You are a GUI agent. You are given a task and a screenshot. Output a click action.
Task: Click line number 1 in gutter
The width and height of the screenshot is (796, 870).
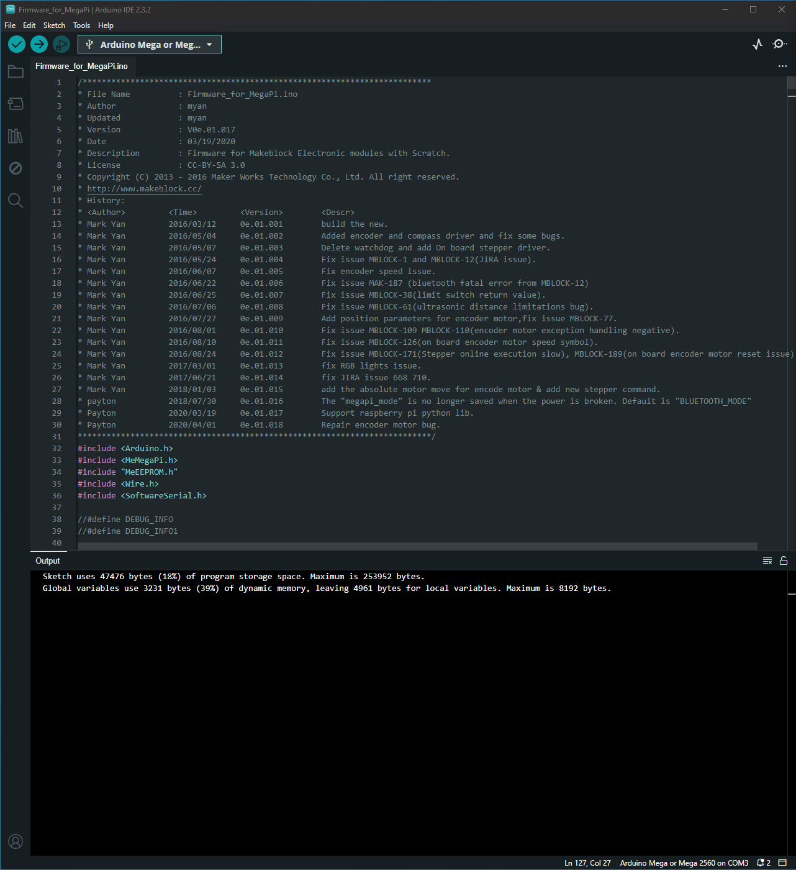59,83
